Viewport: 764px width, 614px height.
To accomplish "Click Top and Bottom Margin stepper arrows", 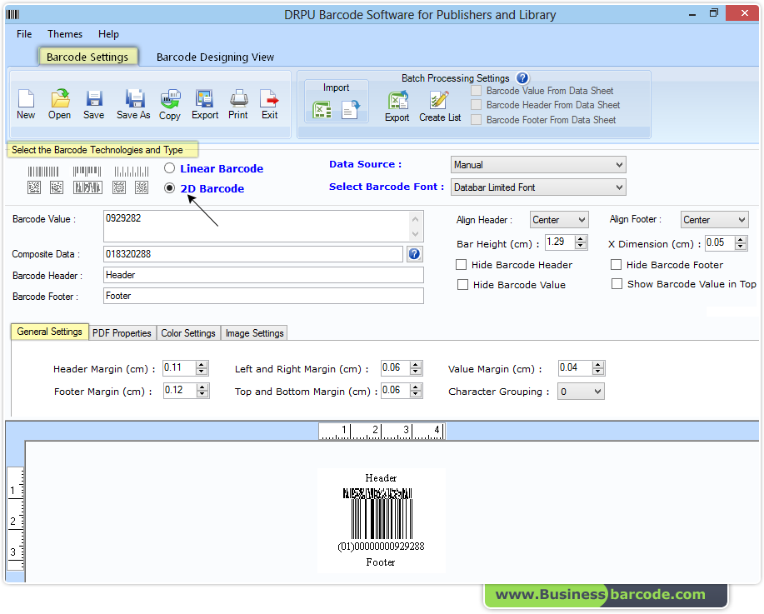I will click(x=416, y=391).
